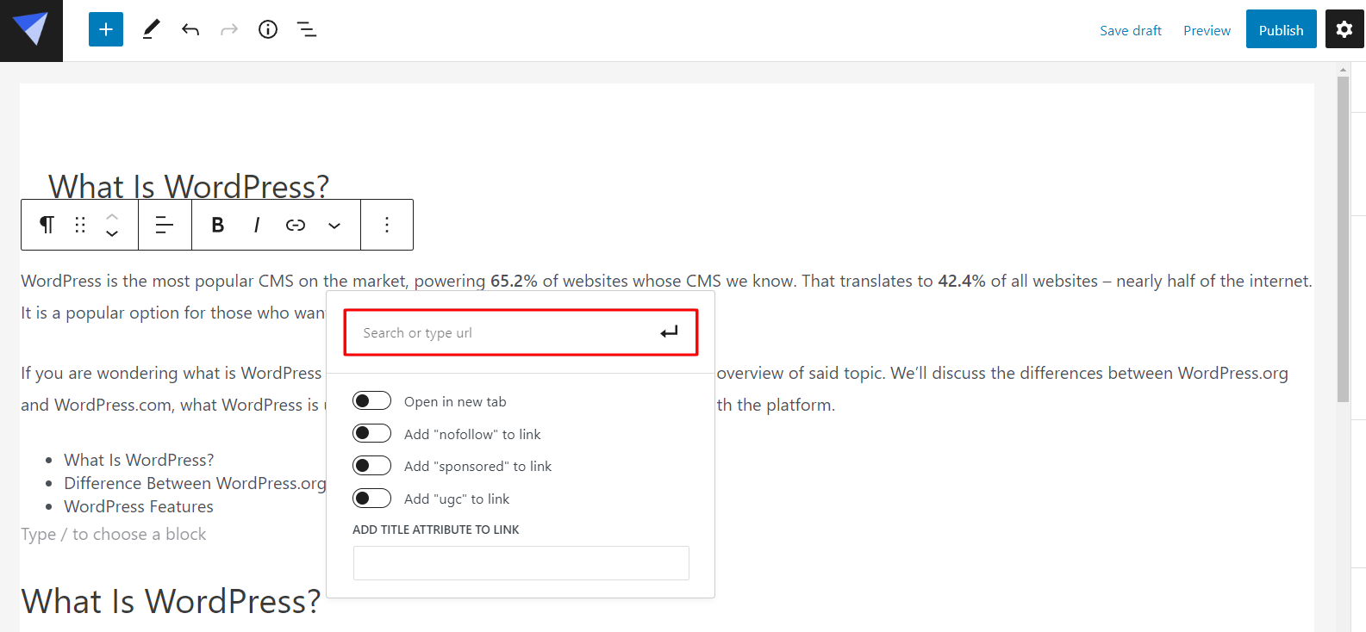
Task: Undo the last change
Action: tap(190, 30)
